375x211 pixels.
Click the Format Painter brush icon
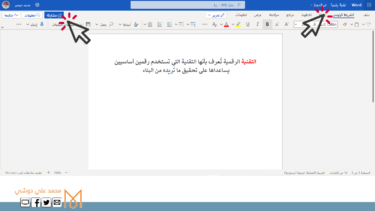tap(345, 24)
